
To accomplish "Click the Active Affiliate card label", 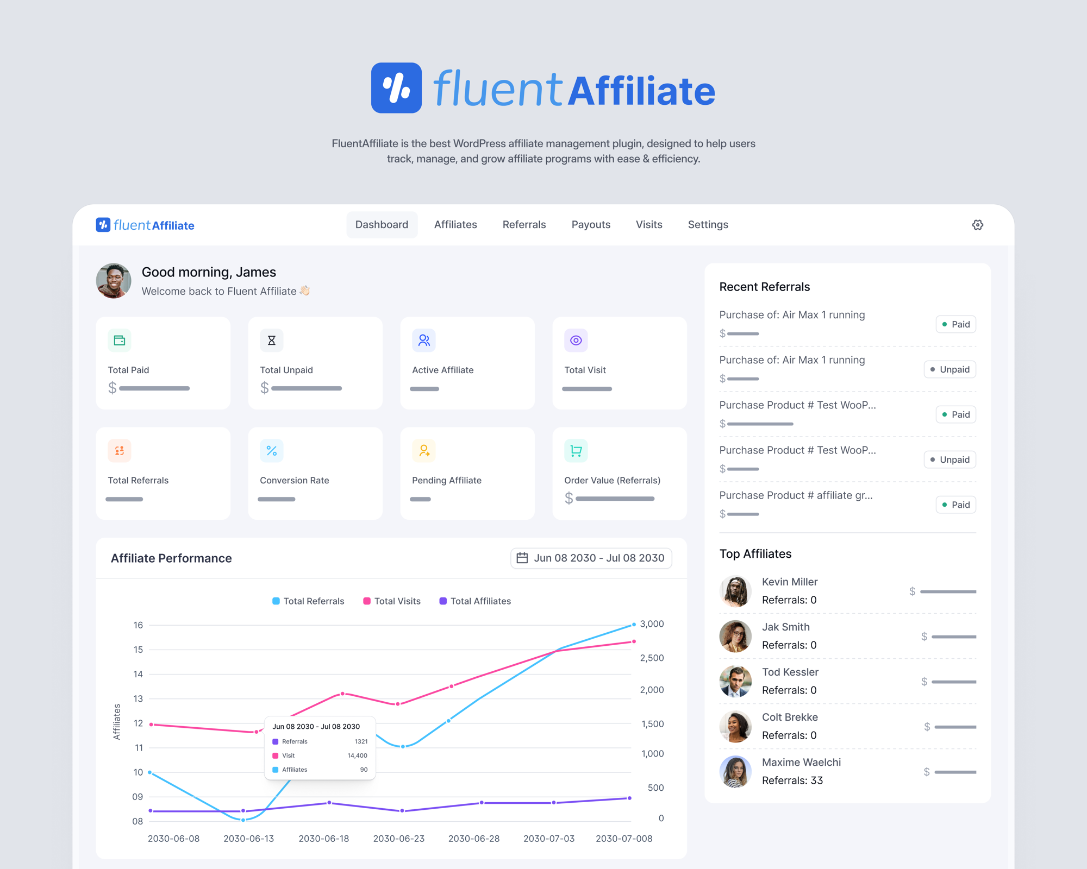I will [442, 370].
